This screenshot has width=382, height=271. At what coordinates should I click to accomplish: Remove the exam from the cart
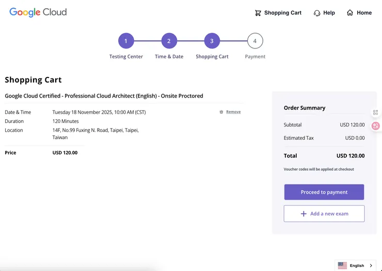[233, 112]
